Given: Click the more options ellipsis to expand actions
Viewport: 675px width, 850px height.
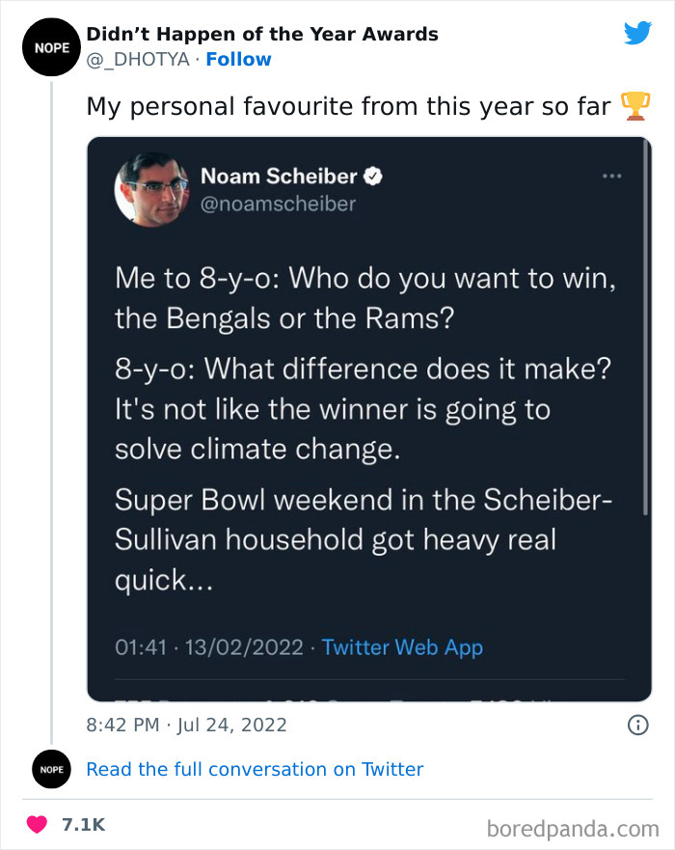Looking at the screenshot, I should pyautogui.click(x=611, y=176).
